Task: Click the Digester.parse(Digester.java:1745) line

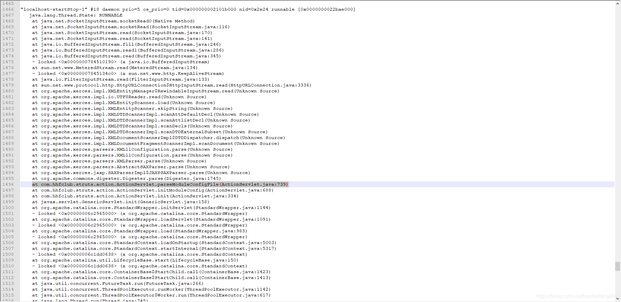Action: tap(126, 179)
